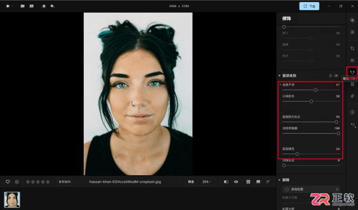358x210 pixels.
Task: Click the dimmed 额头 slider handle
Action: tap(311, 38)
